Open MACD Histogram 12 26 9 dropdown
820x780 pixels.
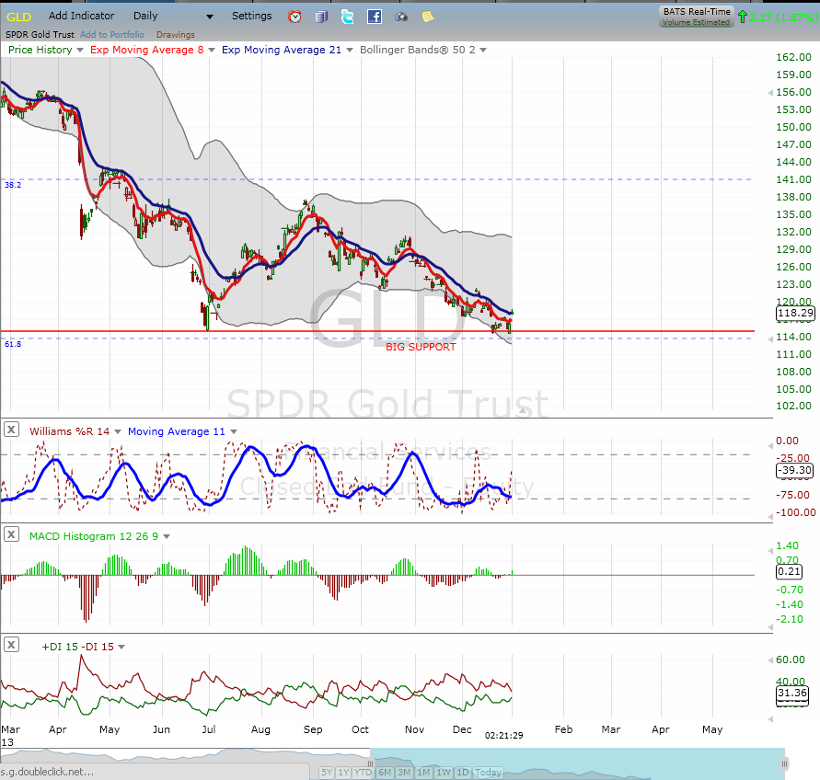pos(167,537)
